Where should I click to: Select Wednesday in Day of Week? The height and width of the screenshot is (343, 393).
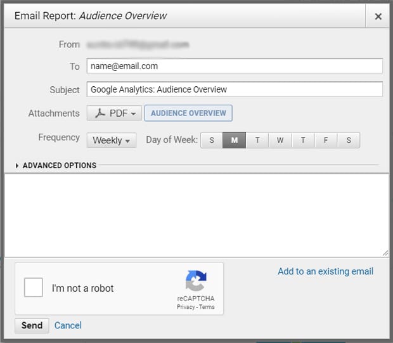click(x=280, y=140)
